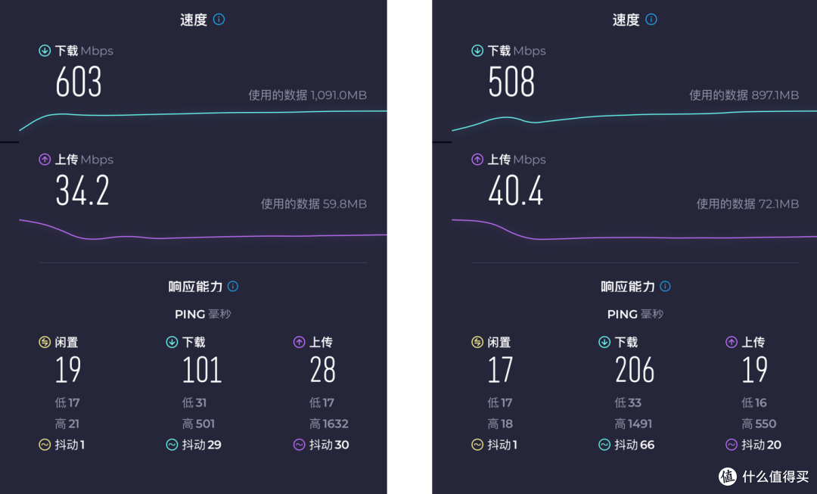This screenshot has height=494, width=817.
Task: Click download arrow icon next to 下载 Mbps, left panel
Action: [45, 51]
